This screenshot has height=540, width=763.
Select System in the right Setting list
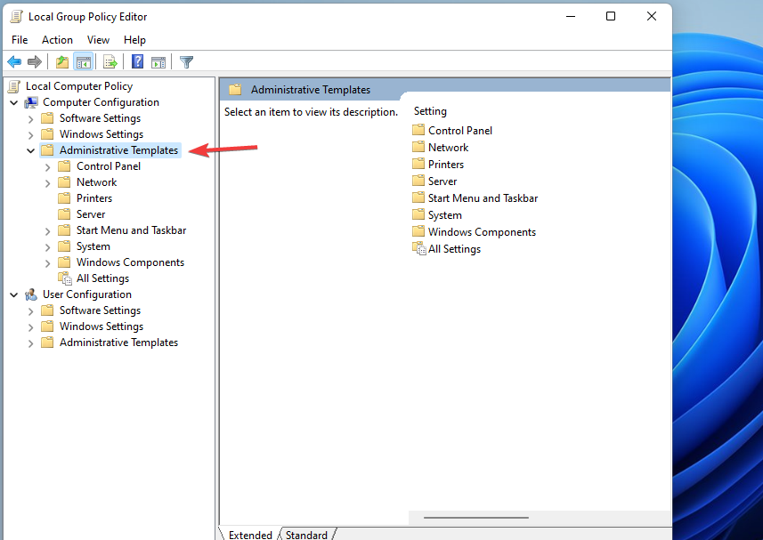[445, 215]
